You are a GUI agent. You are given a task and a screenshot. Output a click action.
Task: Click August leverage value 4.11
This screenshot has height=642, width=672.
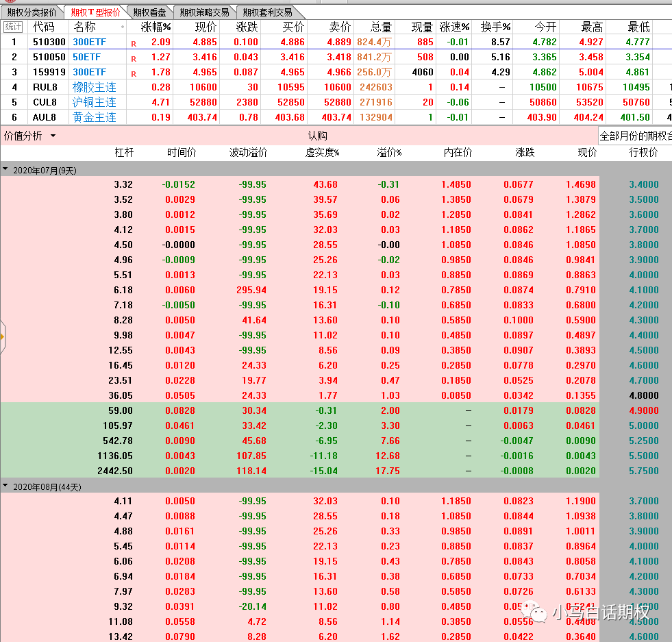[123, 501]
